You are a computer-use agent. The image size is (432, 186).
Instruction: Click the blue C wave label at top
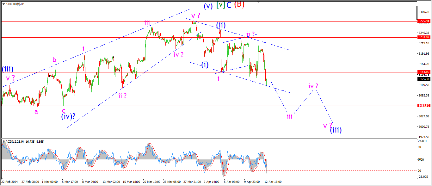click(229, 5)
